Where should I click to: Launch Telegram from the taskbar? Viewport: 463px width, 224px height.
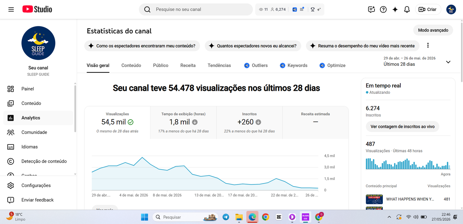point(226,217)
